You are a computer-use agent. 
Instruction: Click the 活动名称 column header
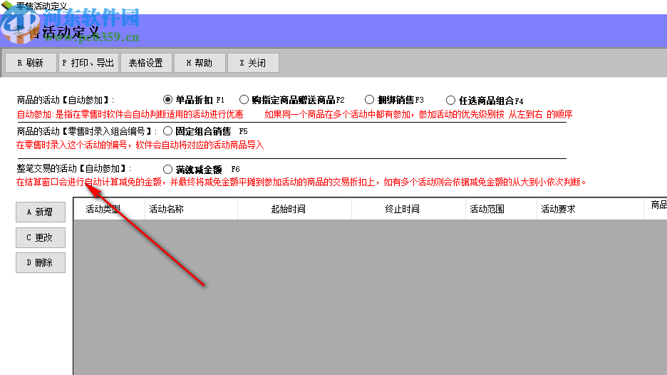click(x=192, y=209)
